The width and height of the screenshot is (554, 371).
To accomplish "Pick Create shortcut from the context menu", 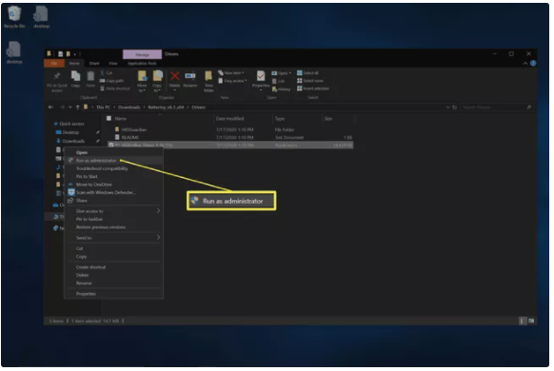I will (113, 267).
